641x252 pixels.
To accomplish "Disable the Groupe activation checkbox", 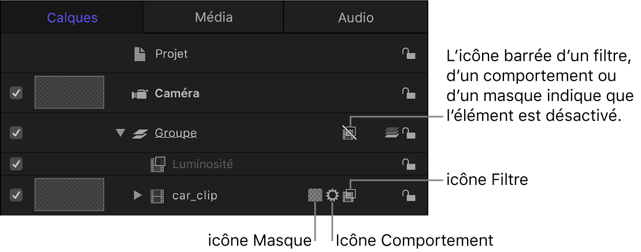I will [16, 133].
